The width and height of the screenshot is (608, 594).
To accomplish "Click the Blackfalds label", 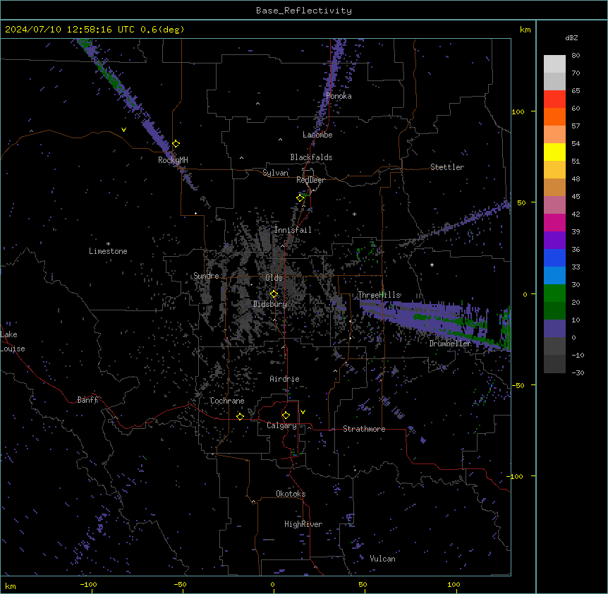I will 311,157.
